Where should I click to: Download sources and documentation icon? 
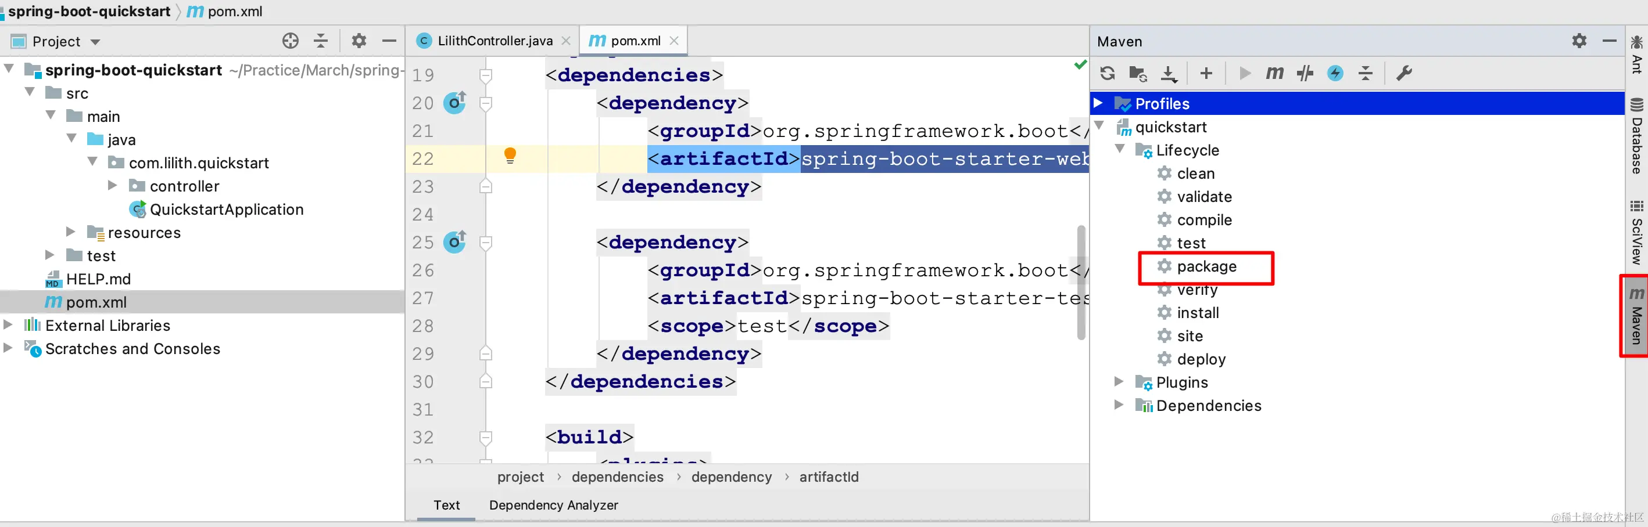pos(1169,74)
